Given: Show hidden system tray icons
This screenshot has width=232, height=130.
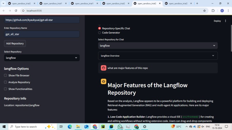Looking at the screenshot, I should [187, 127].
